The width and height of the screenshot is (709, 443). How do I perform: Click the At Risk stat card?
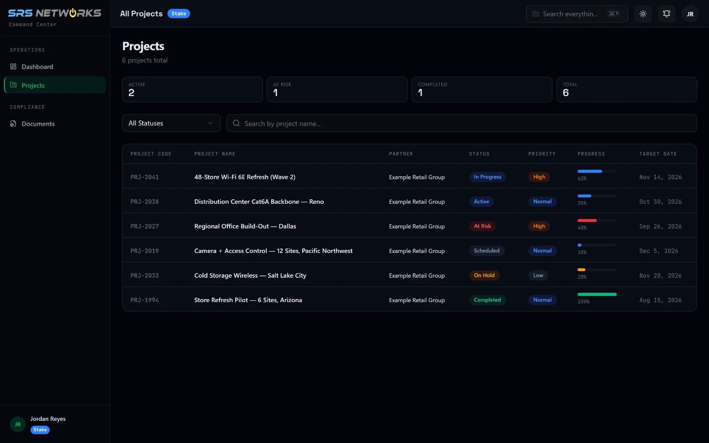(337, 89)
